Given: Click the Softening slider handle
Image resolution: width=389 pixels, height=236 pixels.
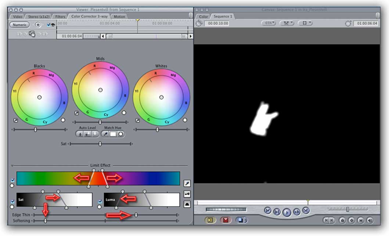Looking at the screenshot, I should point(45,220).
